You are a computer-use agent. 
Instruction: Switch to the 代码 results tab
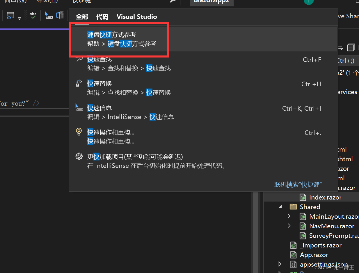click(x=102, y=17)
